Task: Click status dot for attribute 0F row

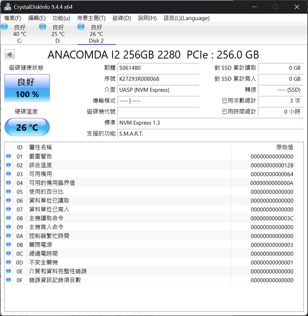Action: click(9, 280)
